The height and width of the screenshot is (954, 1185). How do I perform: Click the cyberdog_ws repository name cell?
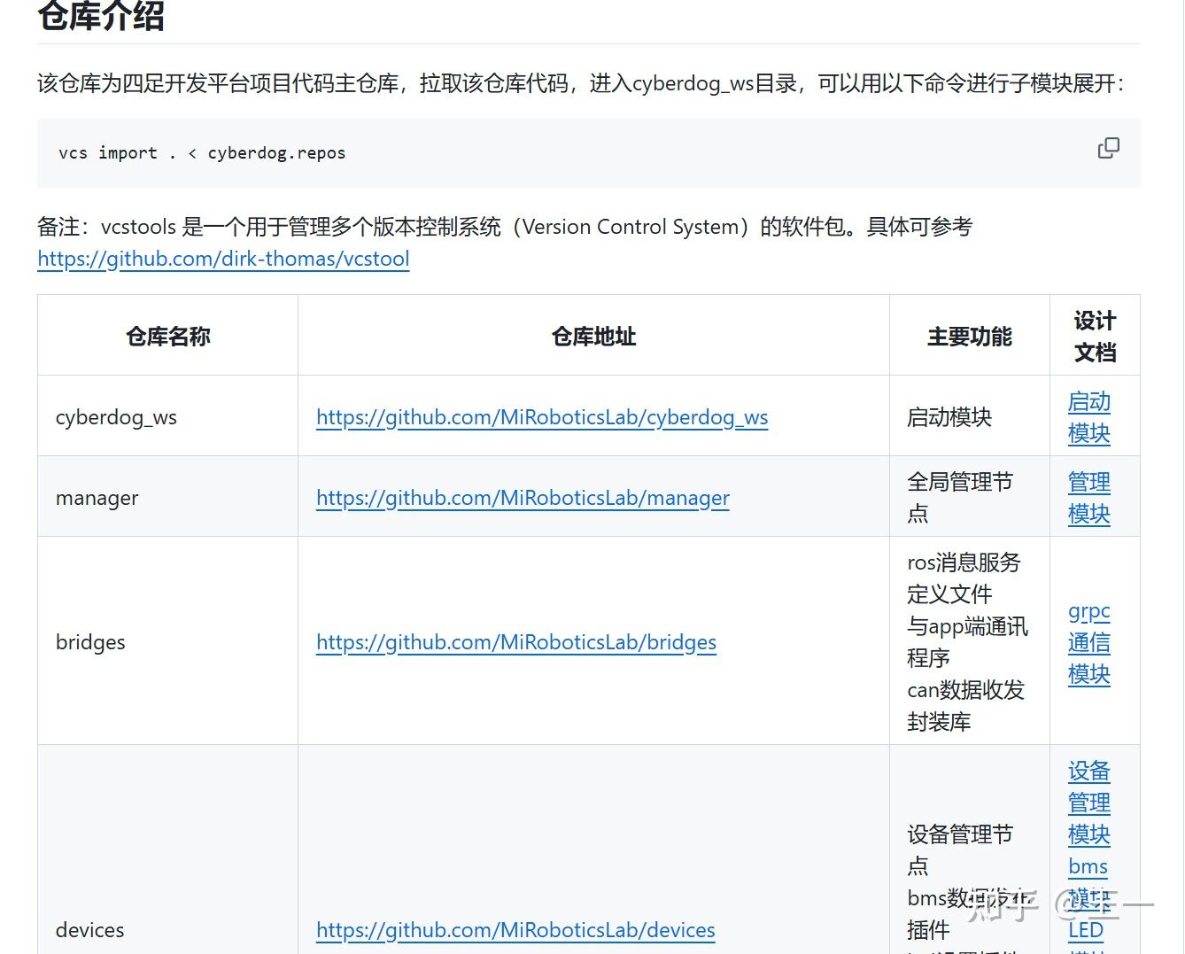(116, 417)
